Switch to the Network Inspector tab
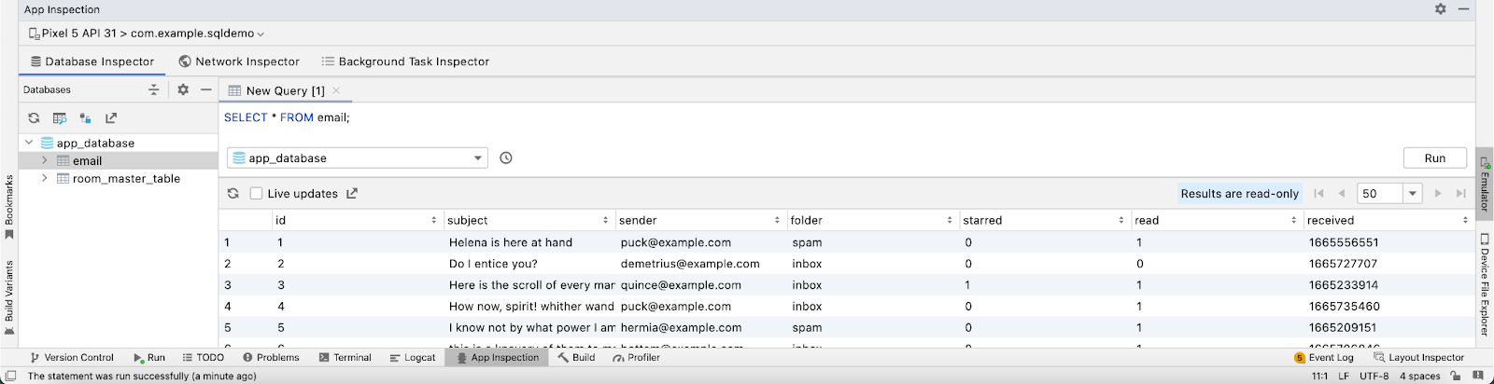1494x384 pixels. tap(239, 62)
